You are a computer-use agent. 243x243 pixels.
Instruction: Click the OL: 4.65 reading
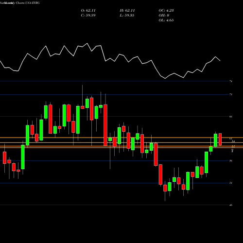(166, 20)
